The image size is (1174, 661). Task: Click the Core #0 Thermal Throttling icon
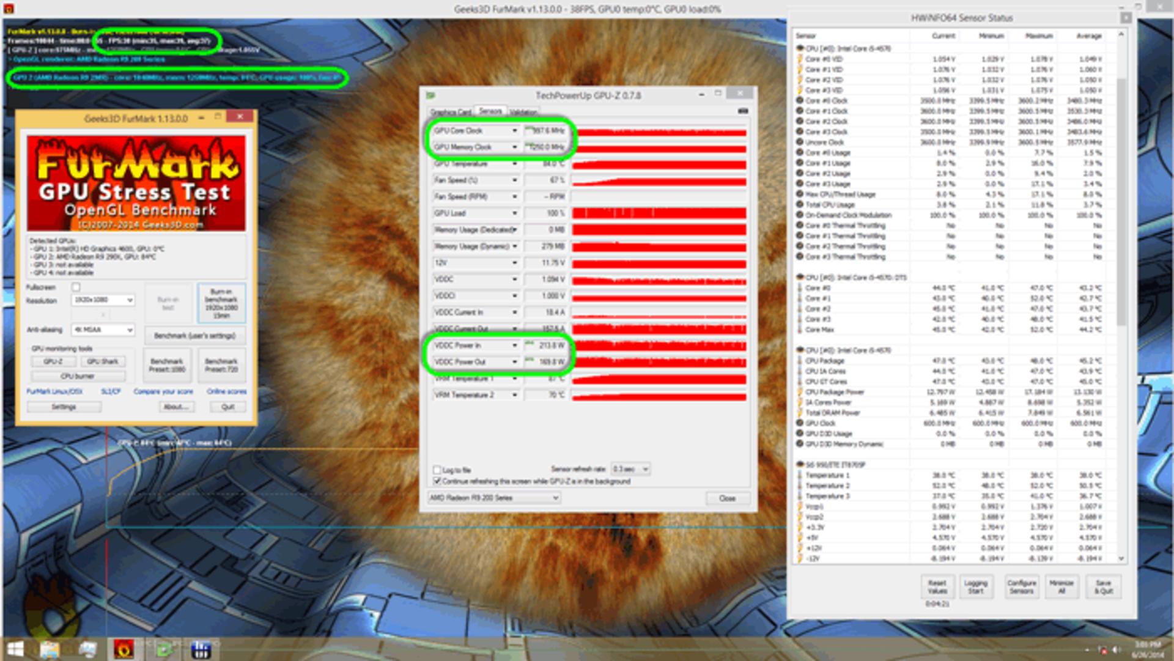pyautogui.click(x=799, y=225)
